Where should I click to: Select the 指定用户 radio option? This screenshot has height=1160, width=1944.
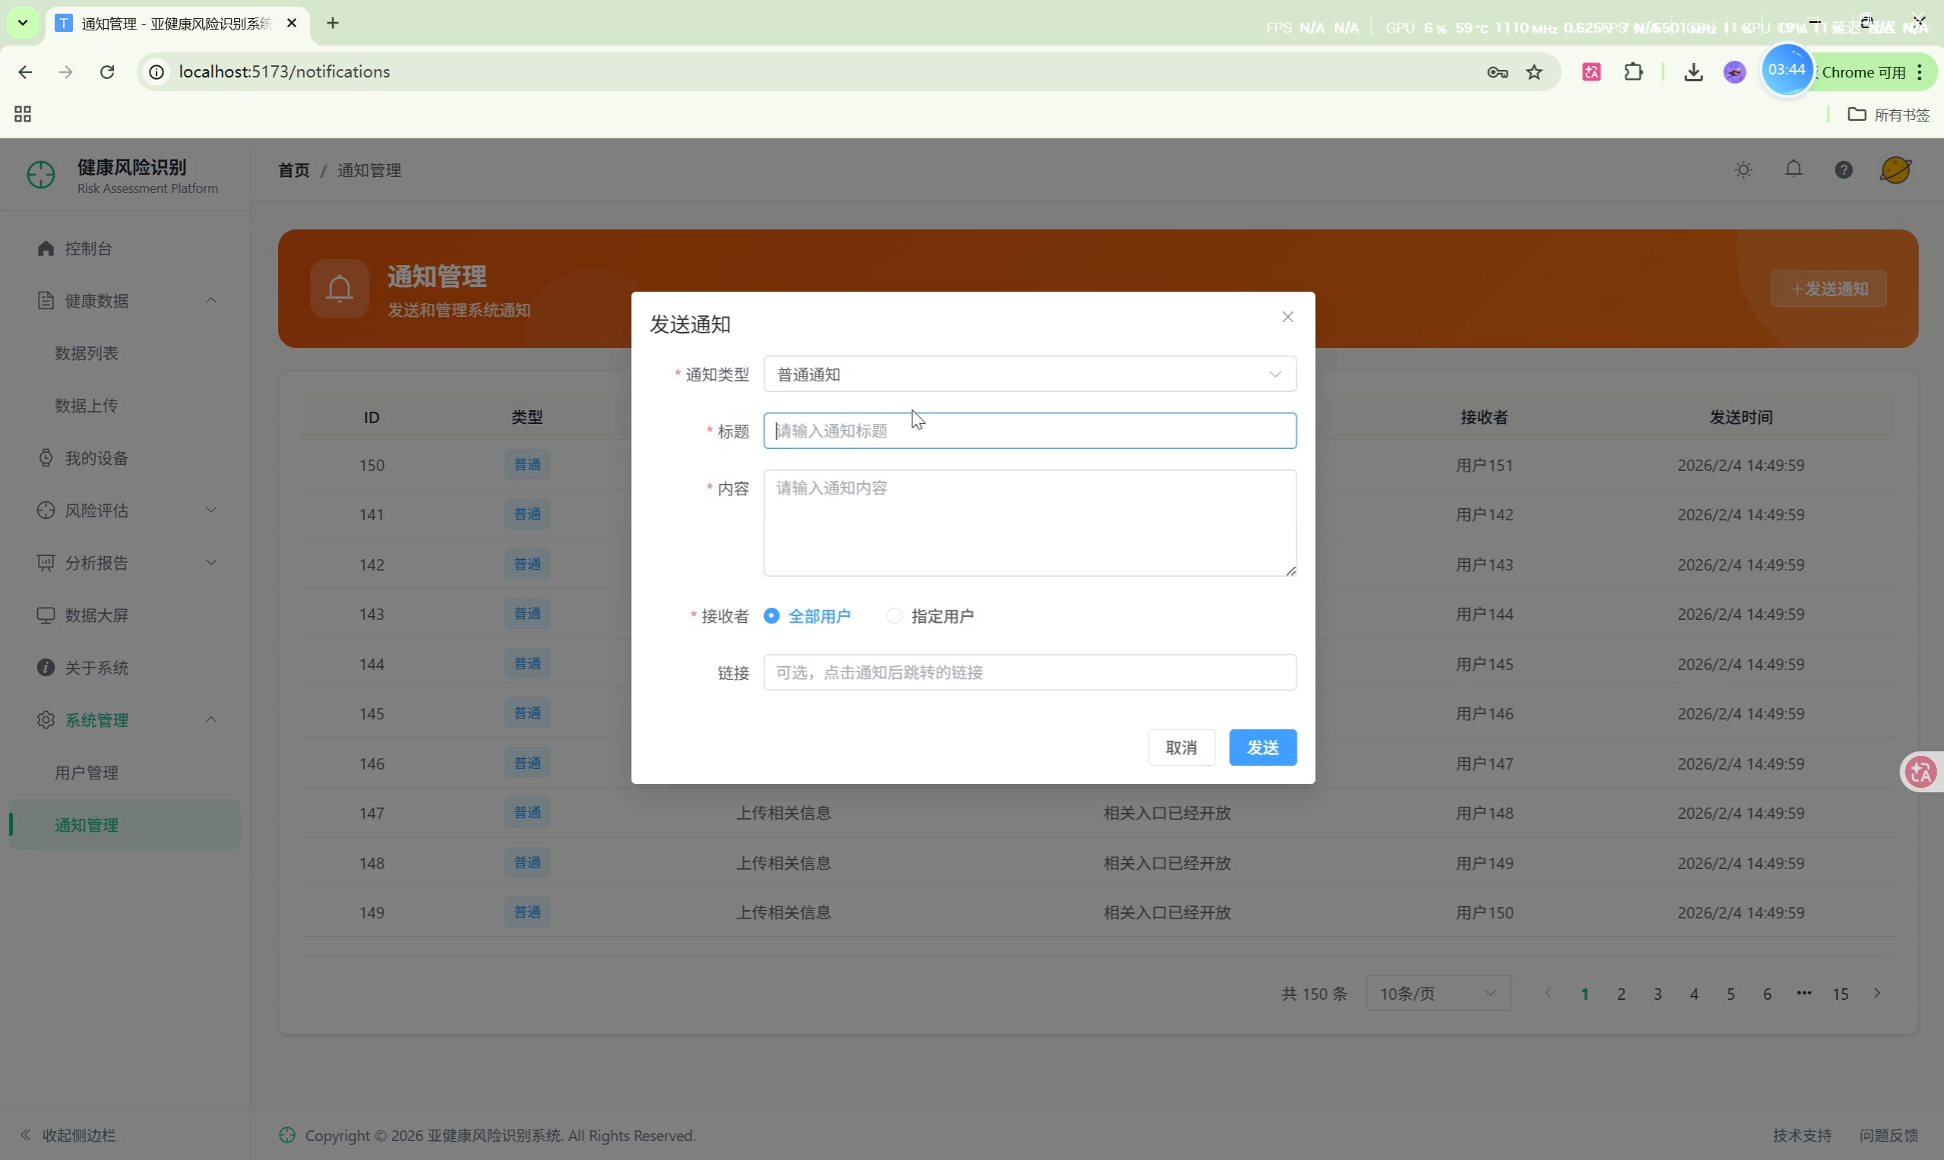tap(894, 616)
